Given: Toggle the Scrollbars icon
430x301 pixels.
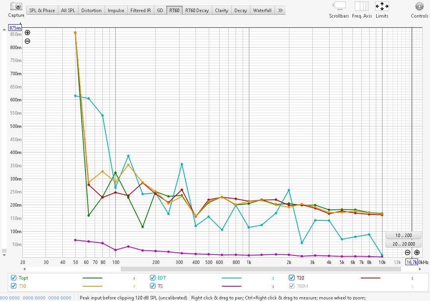Looking at the screenshot, I should pyautogui.click(x=339, y=6).
